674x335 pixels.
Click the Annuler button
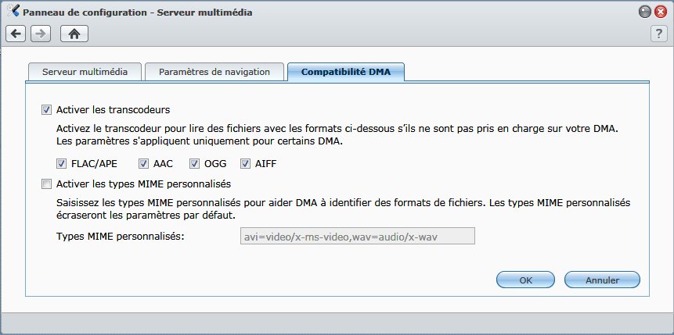(x=602, y=280)
